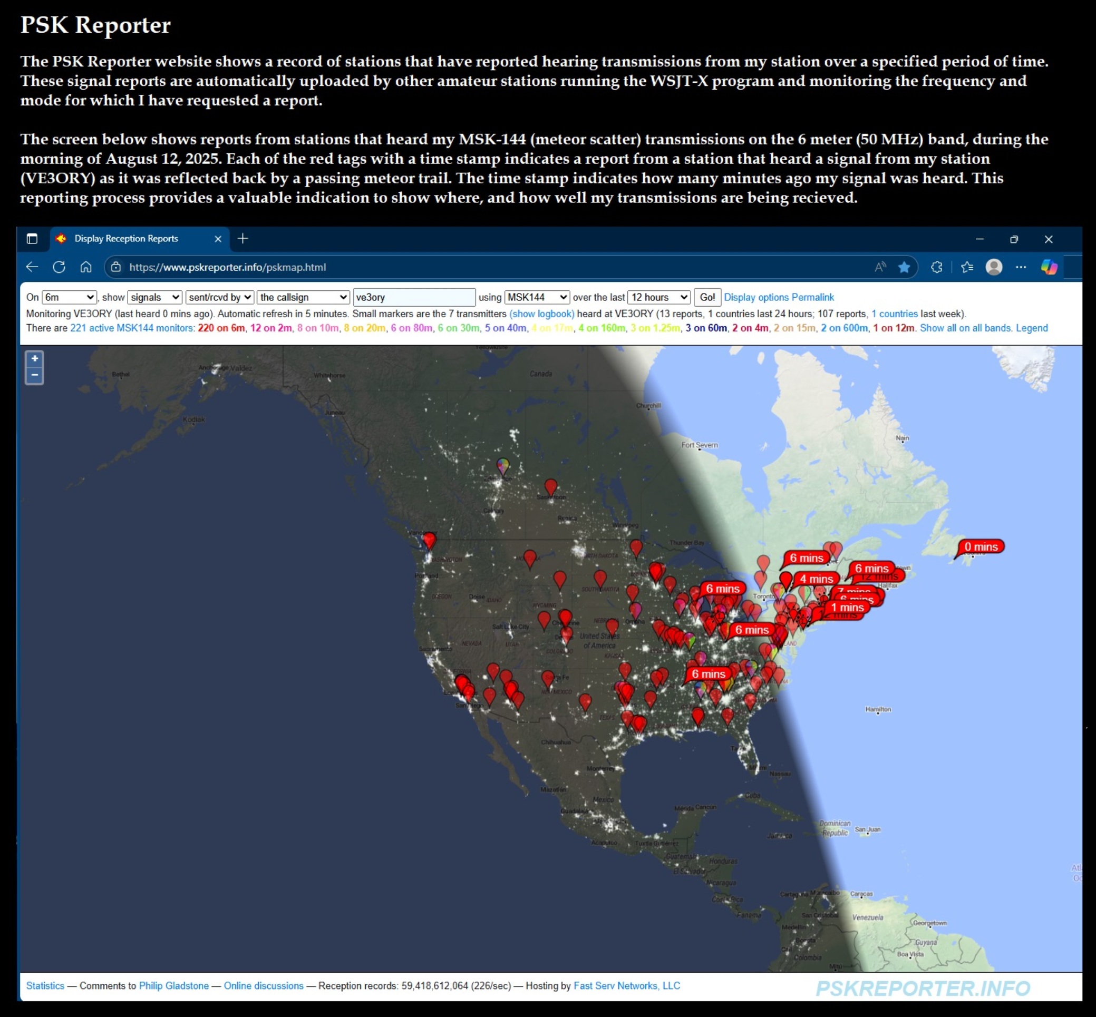The width and height of the screenshot is (1096, 1017).
Task: Click the Display options link
Action: pyautogui.click(x=756, y=297)
